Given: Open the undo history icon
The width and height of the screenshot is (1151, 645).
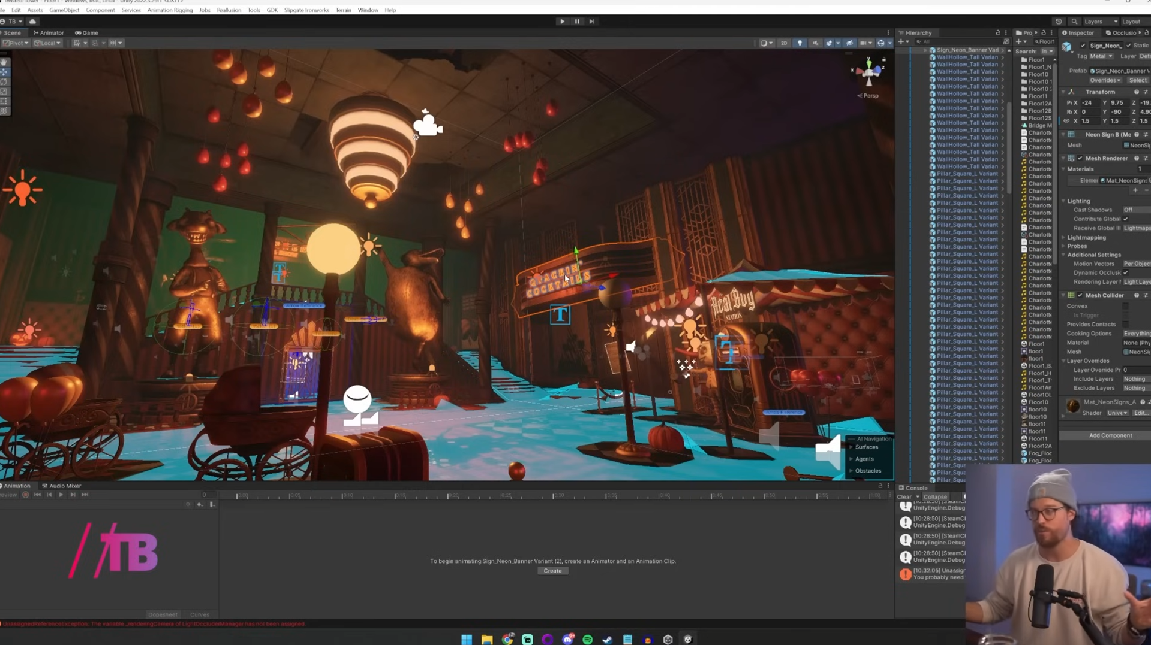Looking at the screenshot, I should [1059, 22].
